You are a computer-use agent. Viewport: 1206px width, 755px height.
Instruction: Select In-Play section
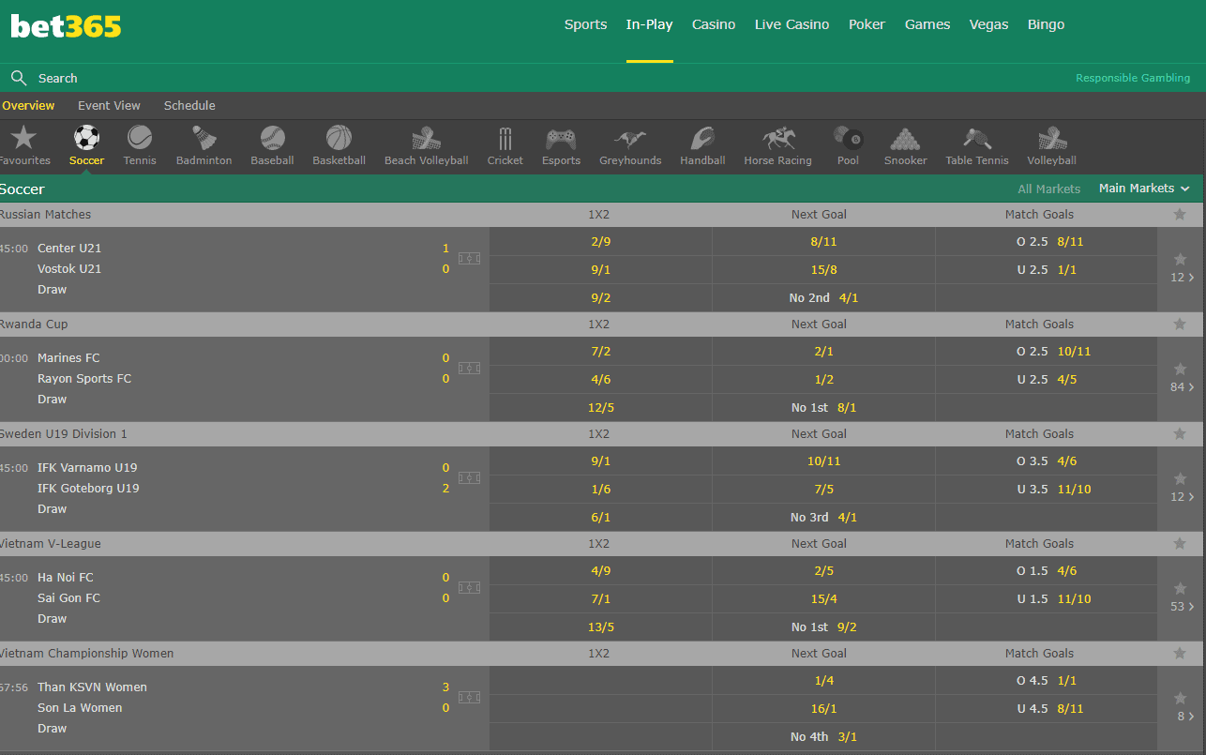649,24
